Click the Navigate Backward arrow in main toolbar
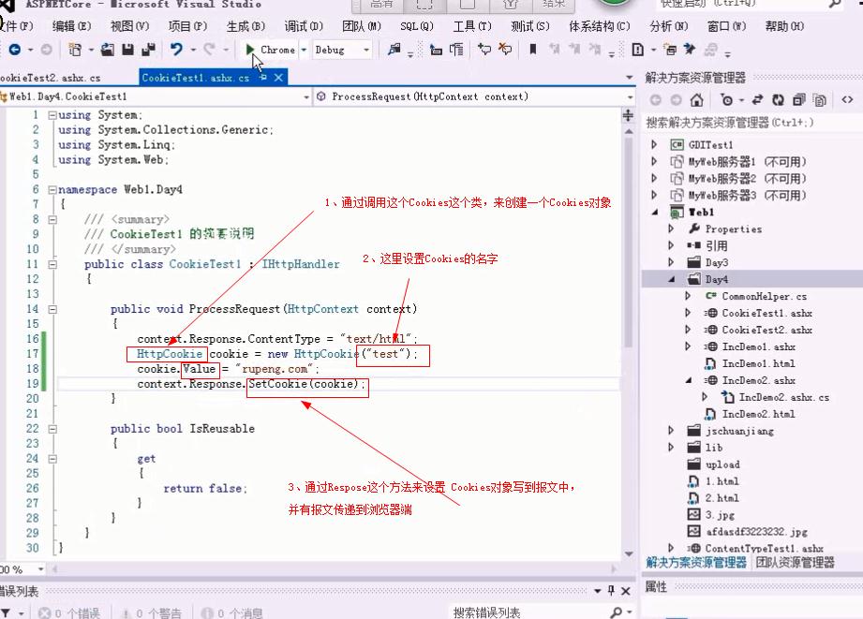 (14, 50)
